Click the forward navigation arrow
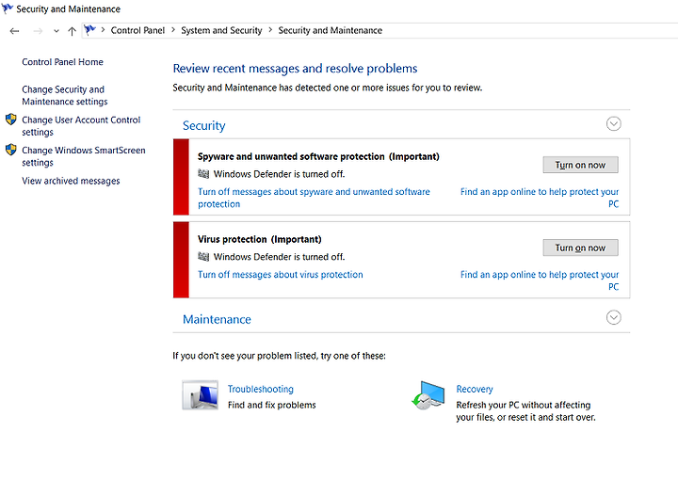The height and width of the screenshot is (480, 678). pyautogui.click(x=38, y=31)
